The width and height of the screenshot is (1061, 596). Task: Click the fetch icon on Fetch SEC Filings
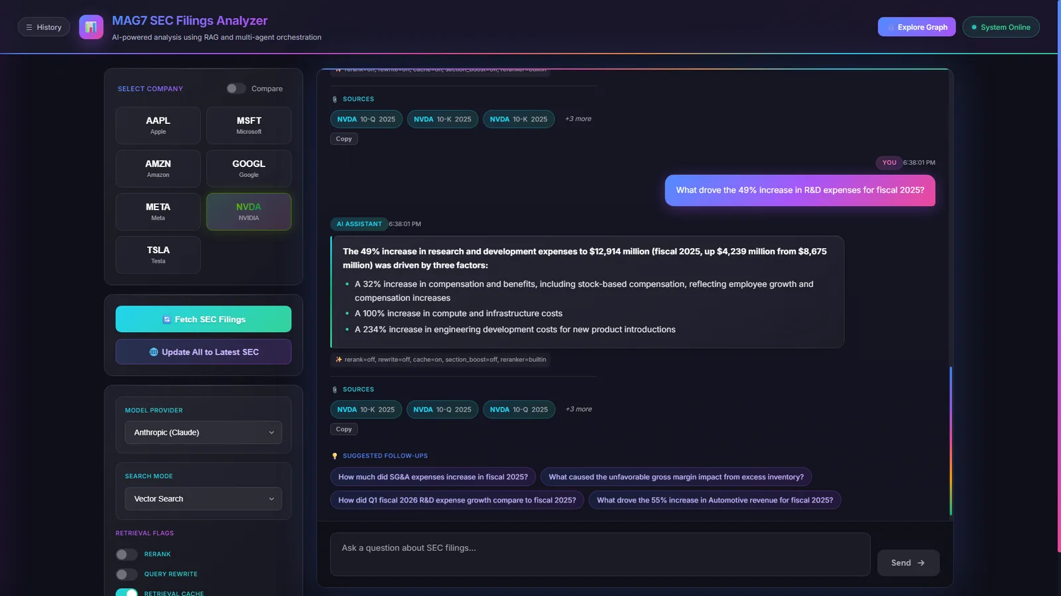point(167,320)
